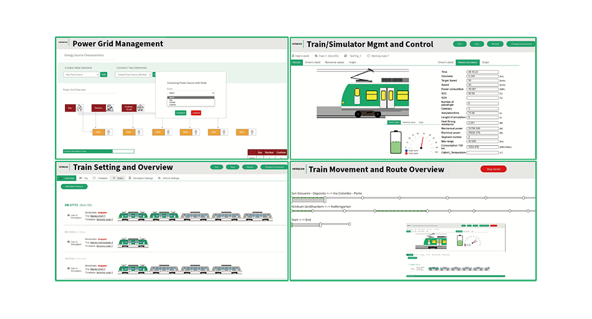The width and height of the screenshot is (592, 319).
Task: Click the Target Speed value field
Action: tap(482, 80)
